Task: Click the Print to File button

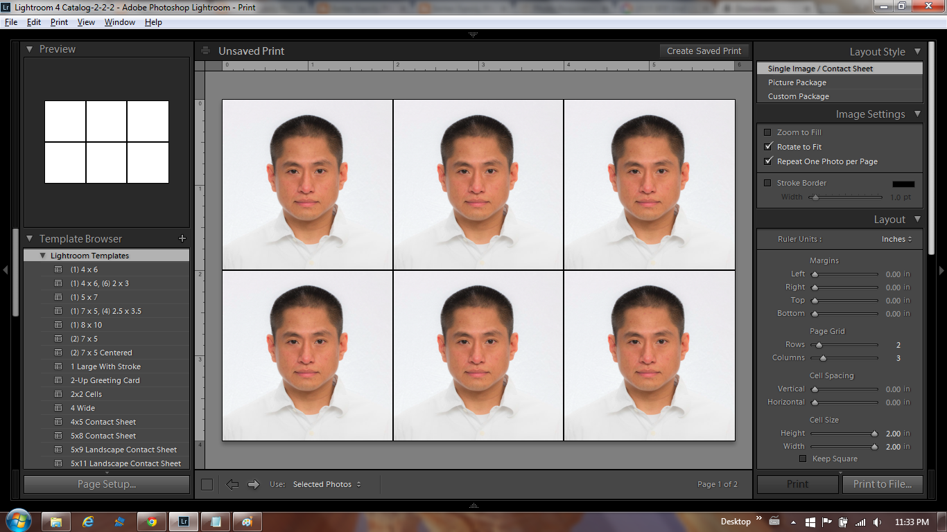Action: (x=882, y=484)
